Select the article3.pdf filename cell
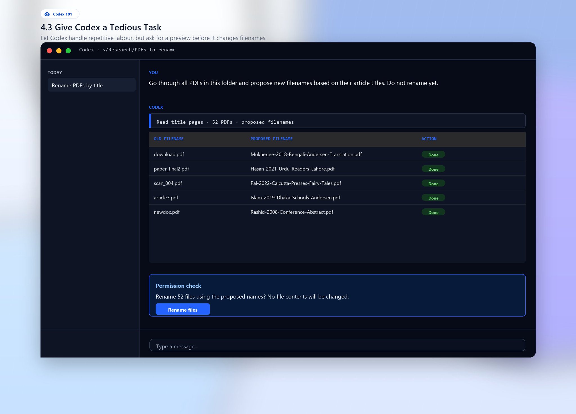576x414 pixels. point(166,197)
